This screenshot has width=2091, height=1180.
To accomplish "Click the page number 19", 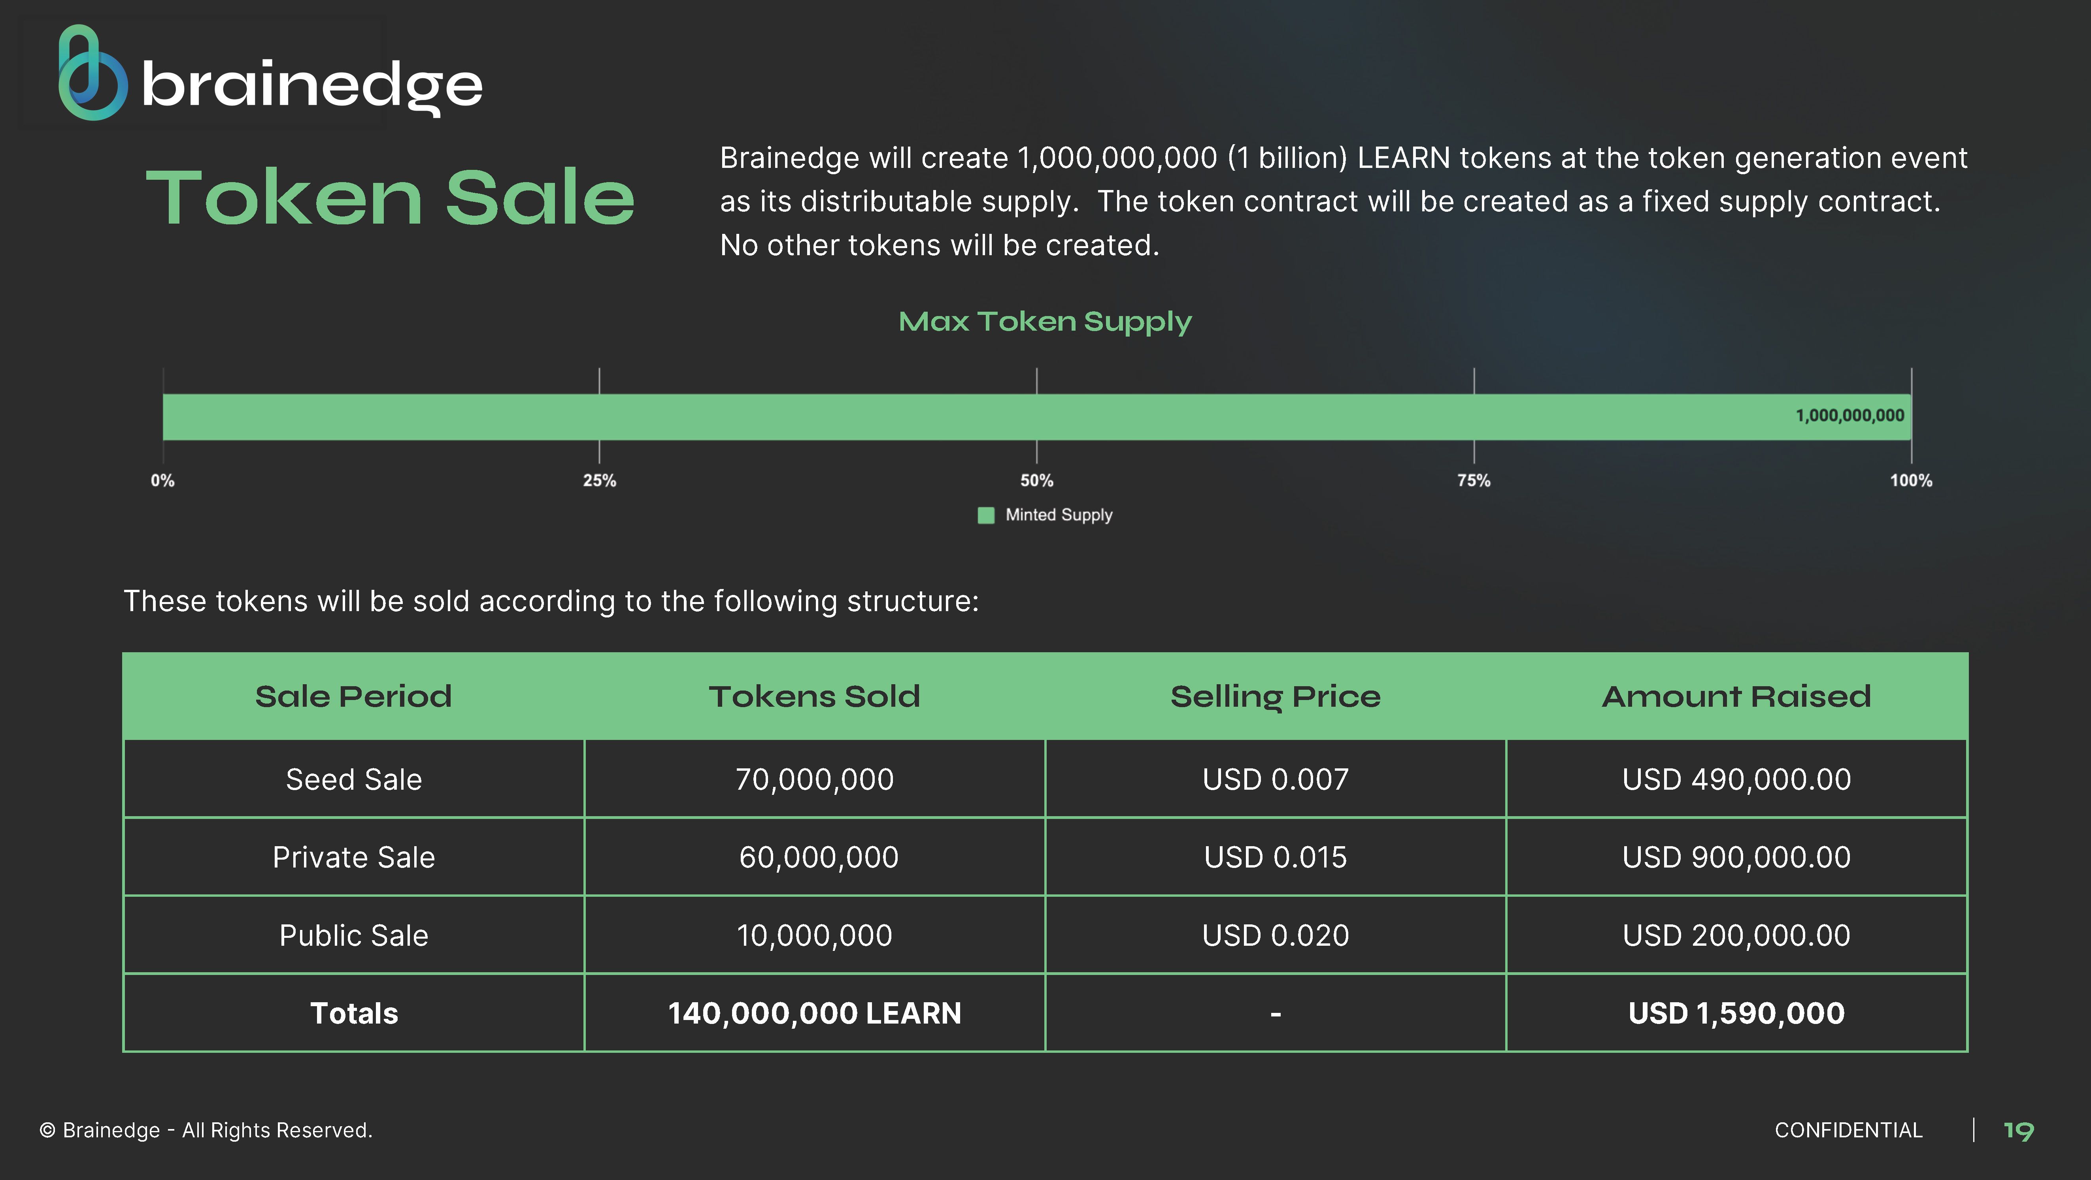I will [2018, 1131].
